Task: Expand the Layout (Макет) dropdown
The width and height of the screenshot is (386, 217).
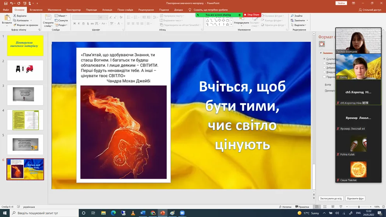Action: coord(61,16)
